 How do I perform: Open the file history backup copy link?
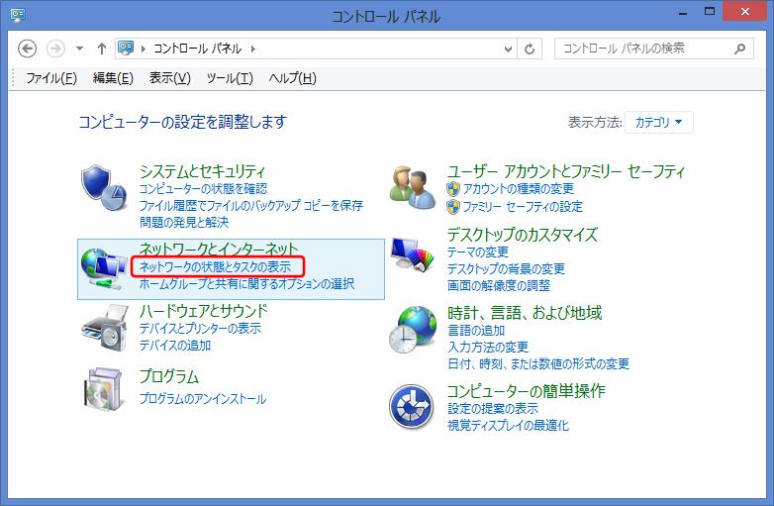pyautogui.click(x=250, y=205)
